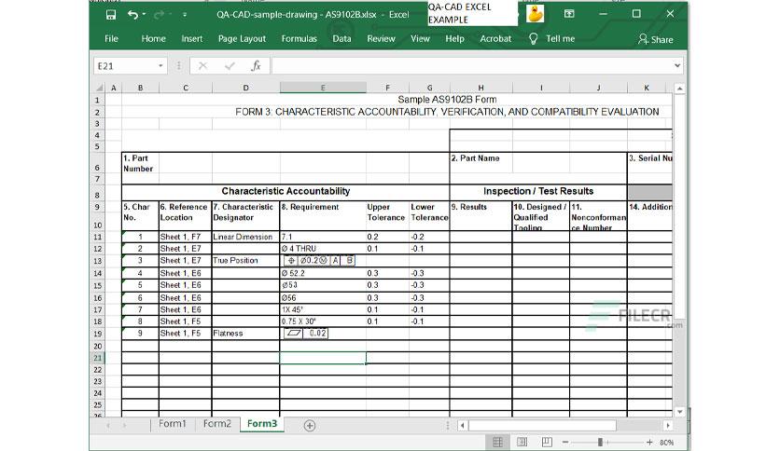The width and height of the screenshot is (780, 451).
Task: Select row 21 header
Action: click(97, 358)
